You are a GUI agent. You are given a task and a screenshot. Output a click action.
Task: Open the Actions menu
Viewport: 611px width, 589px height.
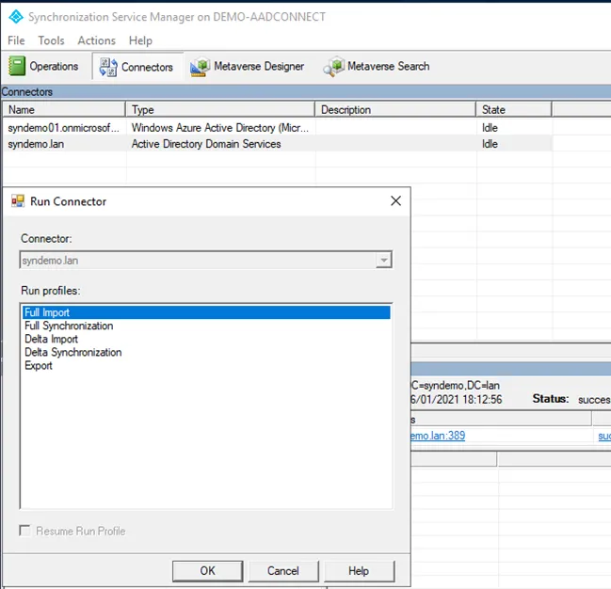96,40
